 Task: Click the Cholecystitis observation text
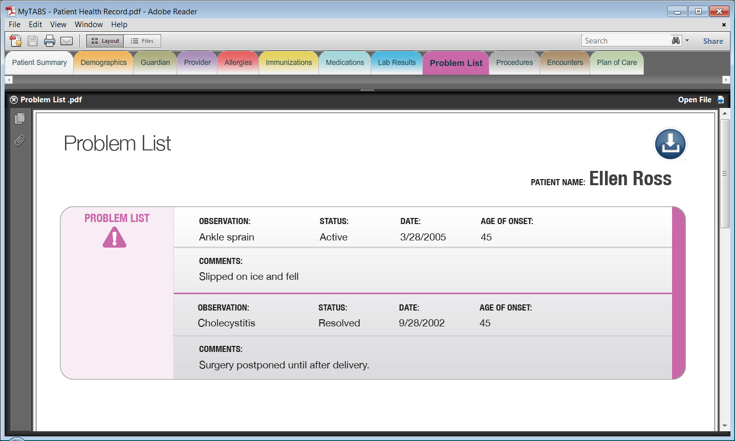[x=226, y=323]
